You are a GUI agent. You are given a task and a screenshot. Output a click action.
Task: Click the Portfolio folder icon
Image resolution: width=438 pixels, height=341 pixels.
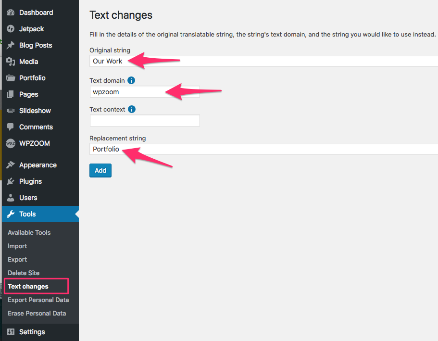click(11, 78)
